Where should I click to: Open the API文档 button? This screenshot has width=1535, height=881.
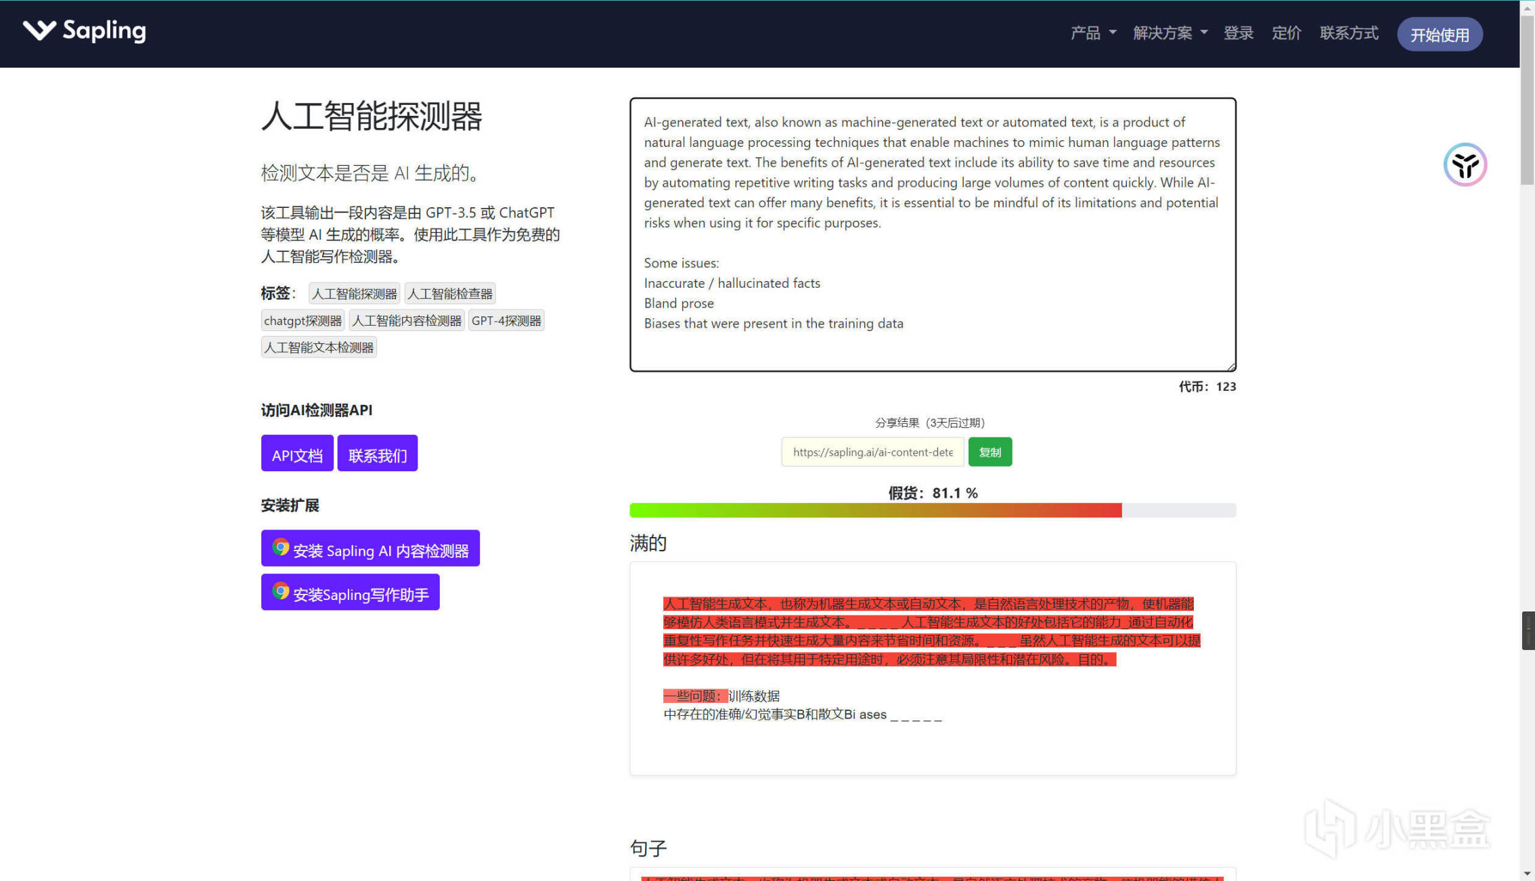click(297, 453)
